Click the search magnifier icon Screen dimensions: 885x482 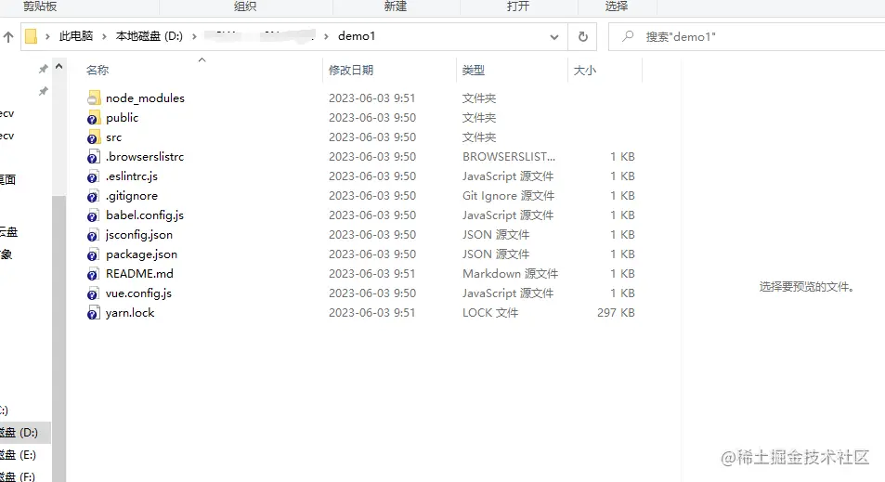click(628, 37)
